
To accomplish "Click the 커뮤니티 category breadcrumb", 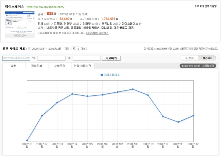I will pyautogui.click(x=107, y=24).
